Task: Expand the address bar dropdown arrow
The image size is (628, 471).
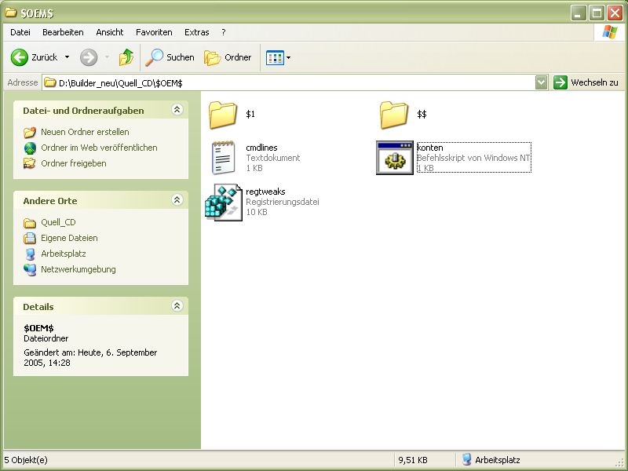Action: 541,82
